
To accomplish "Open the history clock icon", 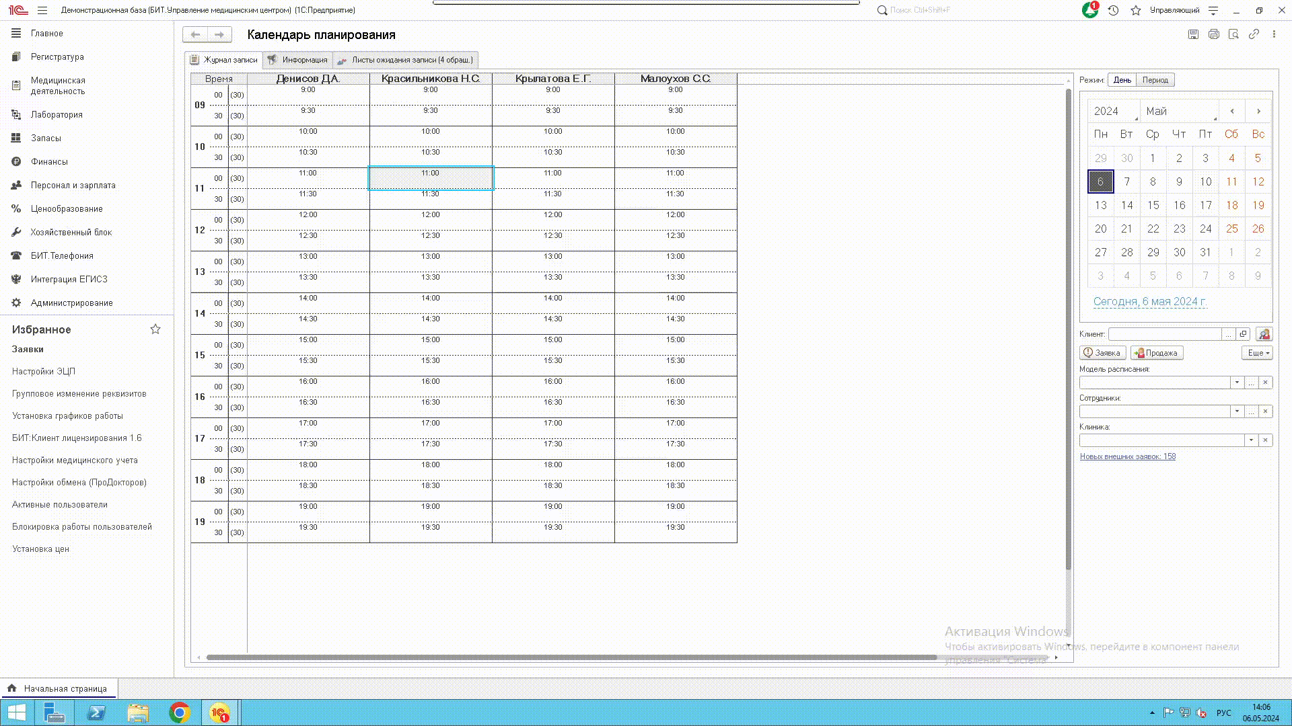I will (x=1114, y=10).
